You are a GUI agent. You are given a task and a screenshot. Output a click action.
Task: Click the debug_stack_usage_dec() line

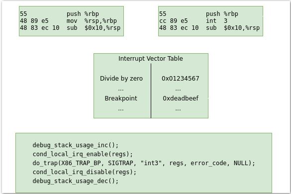[75, 181]
